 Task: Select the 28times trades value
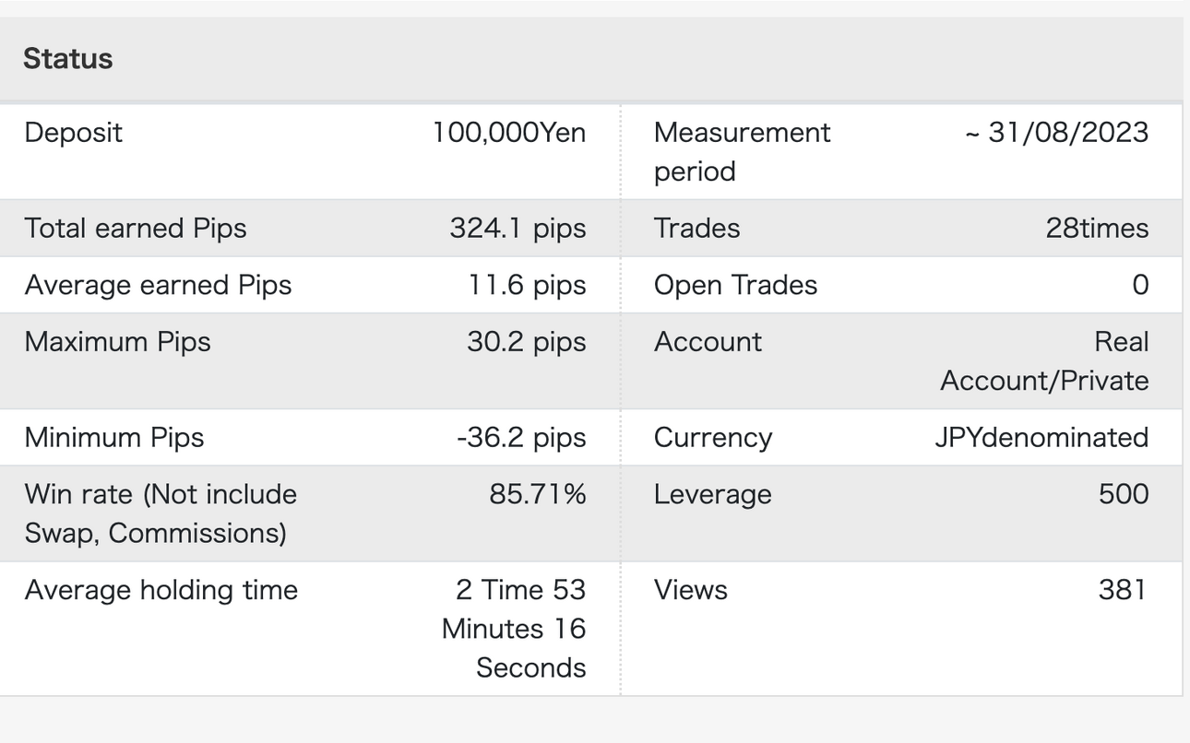[1097, 229]
